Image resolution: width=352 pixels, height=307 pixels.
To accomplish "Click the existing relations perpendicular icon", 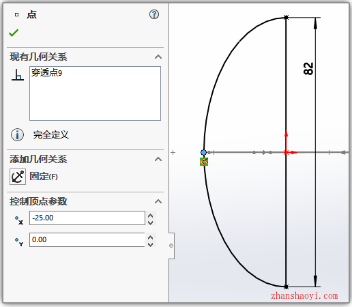I will (18, 74).
